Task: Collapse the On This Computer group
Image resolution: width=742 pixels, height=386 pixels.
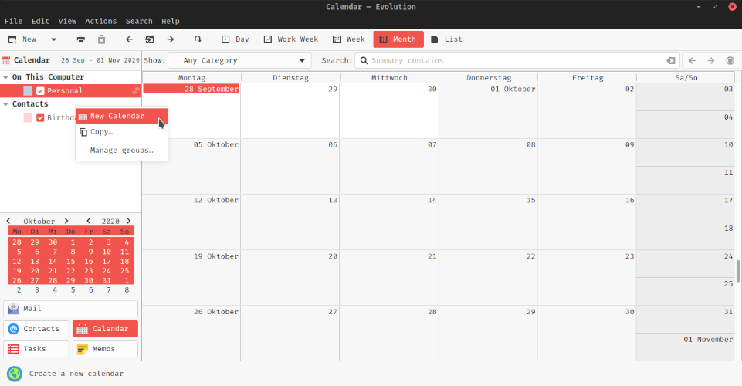Action: tap(5, 77)
